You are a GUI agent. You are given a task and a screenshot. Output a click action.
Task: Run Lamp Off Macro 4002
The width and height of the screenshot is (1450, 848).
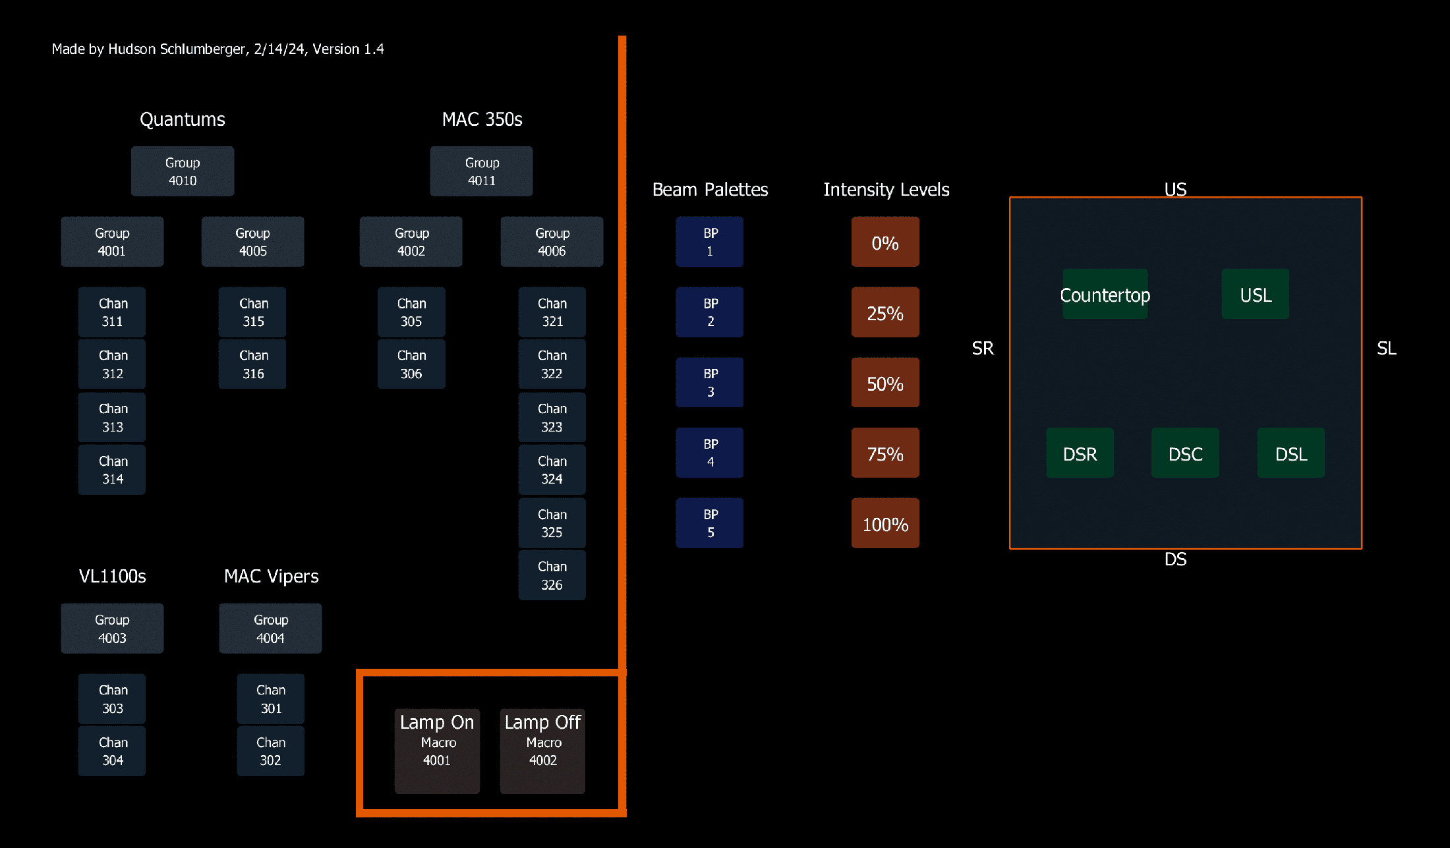click(542, 751)
